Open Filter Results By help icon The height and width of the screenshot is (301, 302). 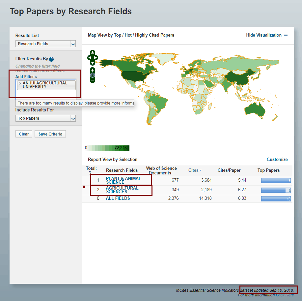pyautogui.click(x=51, y=59)
